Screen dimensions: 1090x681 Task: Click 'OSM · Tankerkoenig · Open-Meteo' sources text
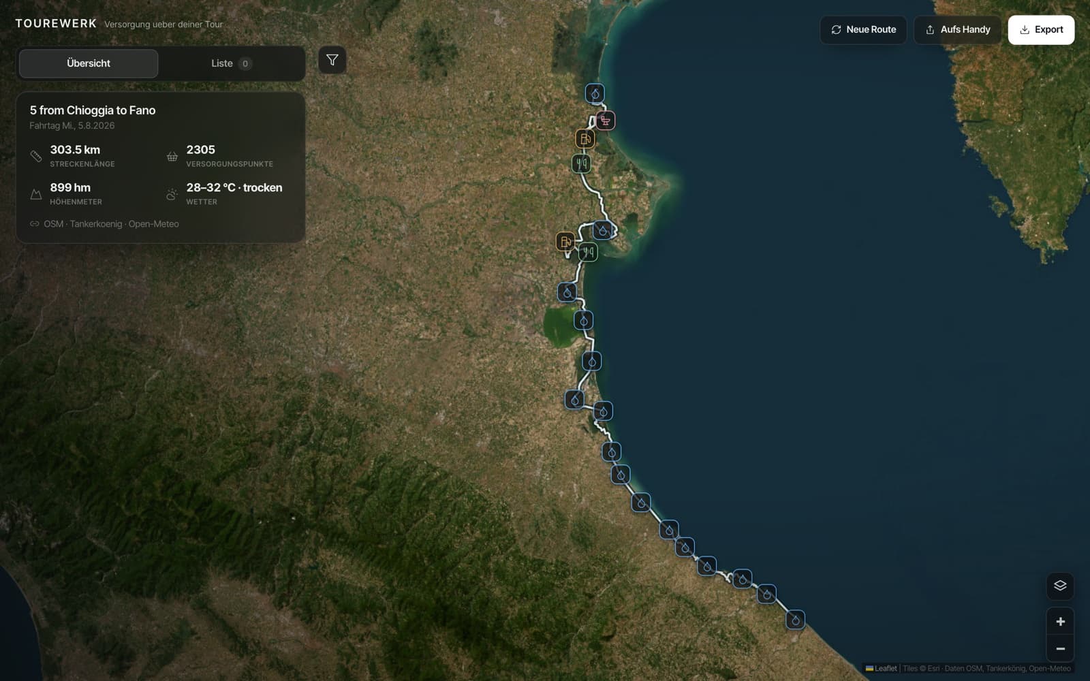pos(111,224)
